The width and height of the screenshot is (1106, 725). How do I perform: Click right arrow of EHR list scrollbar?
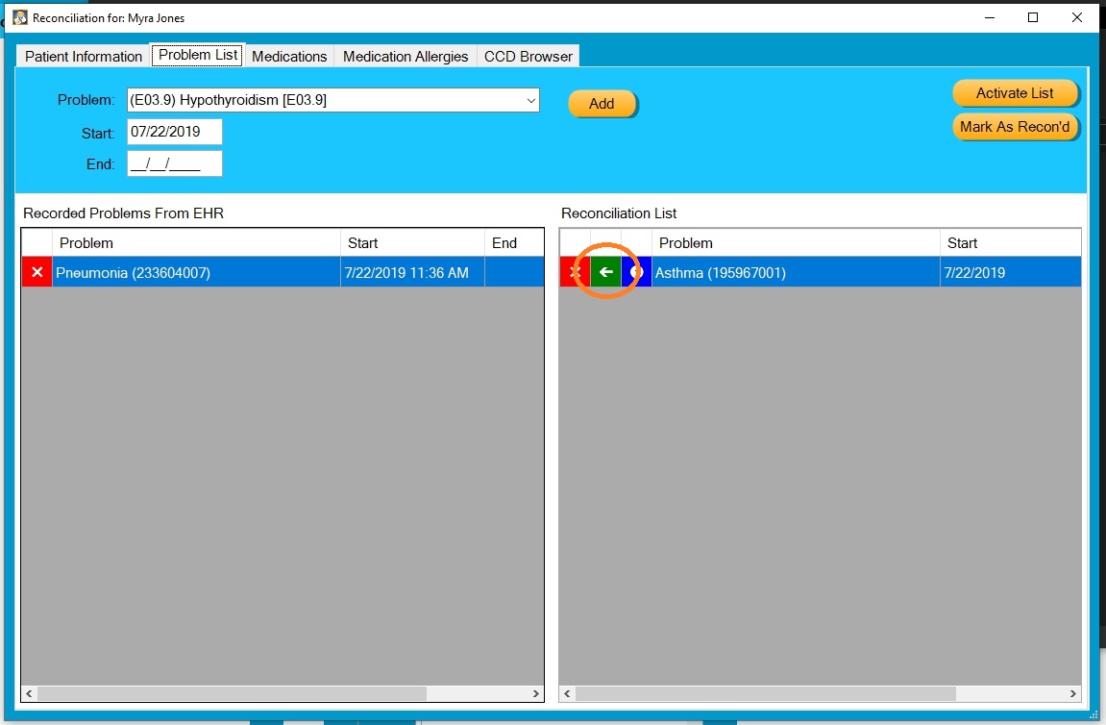coord(535,694)
